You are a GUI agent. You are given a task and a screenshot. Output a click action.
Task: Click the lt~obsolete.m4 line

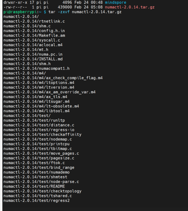point(41,106)
